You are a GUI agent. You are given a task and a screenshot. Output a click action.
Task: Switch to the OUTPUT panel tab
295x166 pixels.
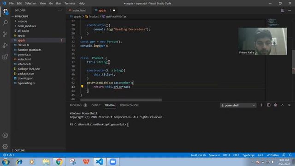click(96, 105)
